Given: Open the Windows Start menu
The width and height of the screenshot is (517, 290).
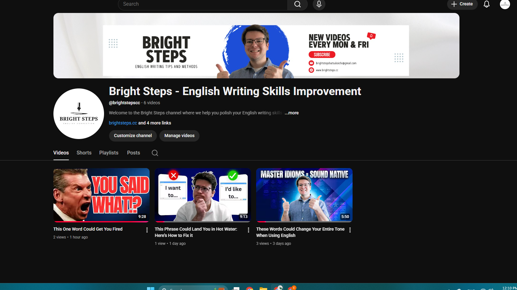Looking at the screenshot, I should (x=151, y=288).
